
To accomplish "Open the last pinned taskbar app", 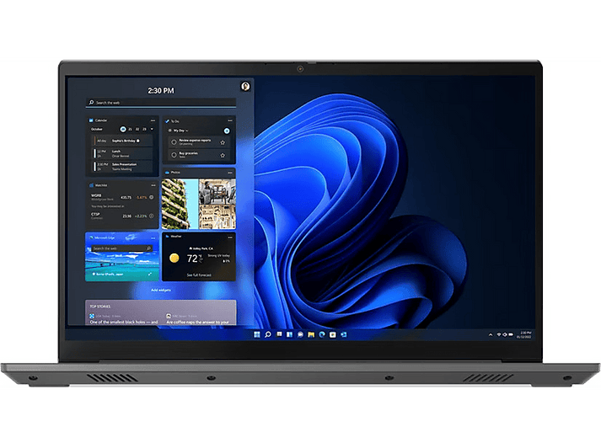I will pyautogui.click(x=344, y=334).
